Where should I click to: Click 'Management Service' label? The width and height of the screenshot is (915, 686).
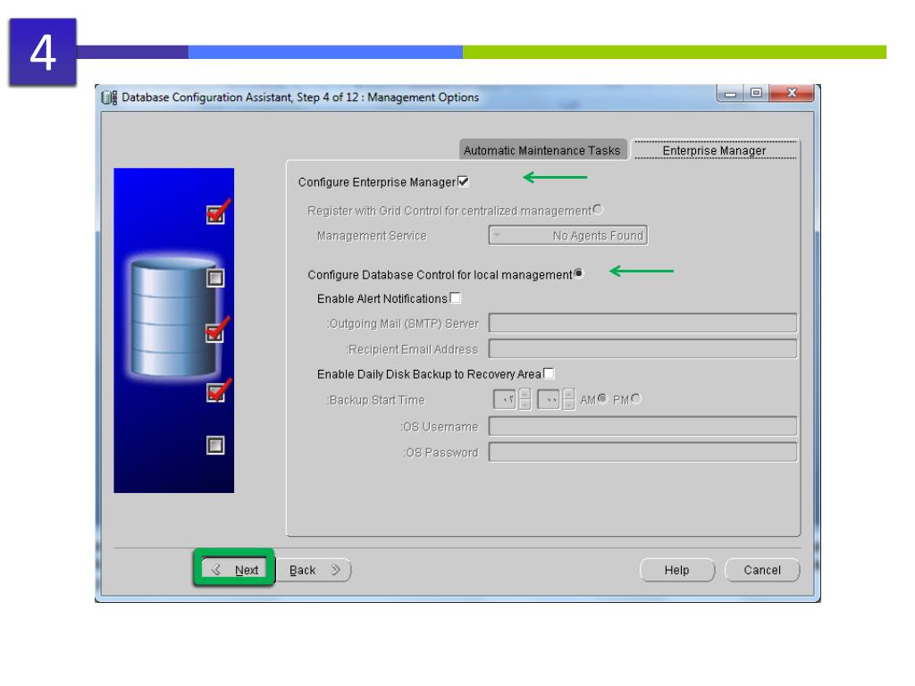[x=372, y=236]
